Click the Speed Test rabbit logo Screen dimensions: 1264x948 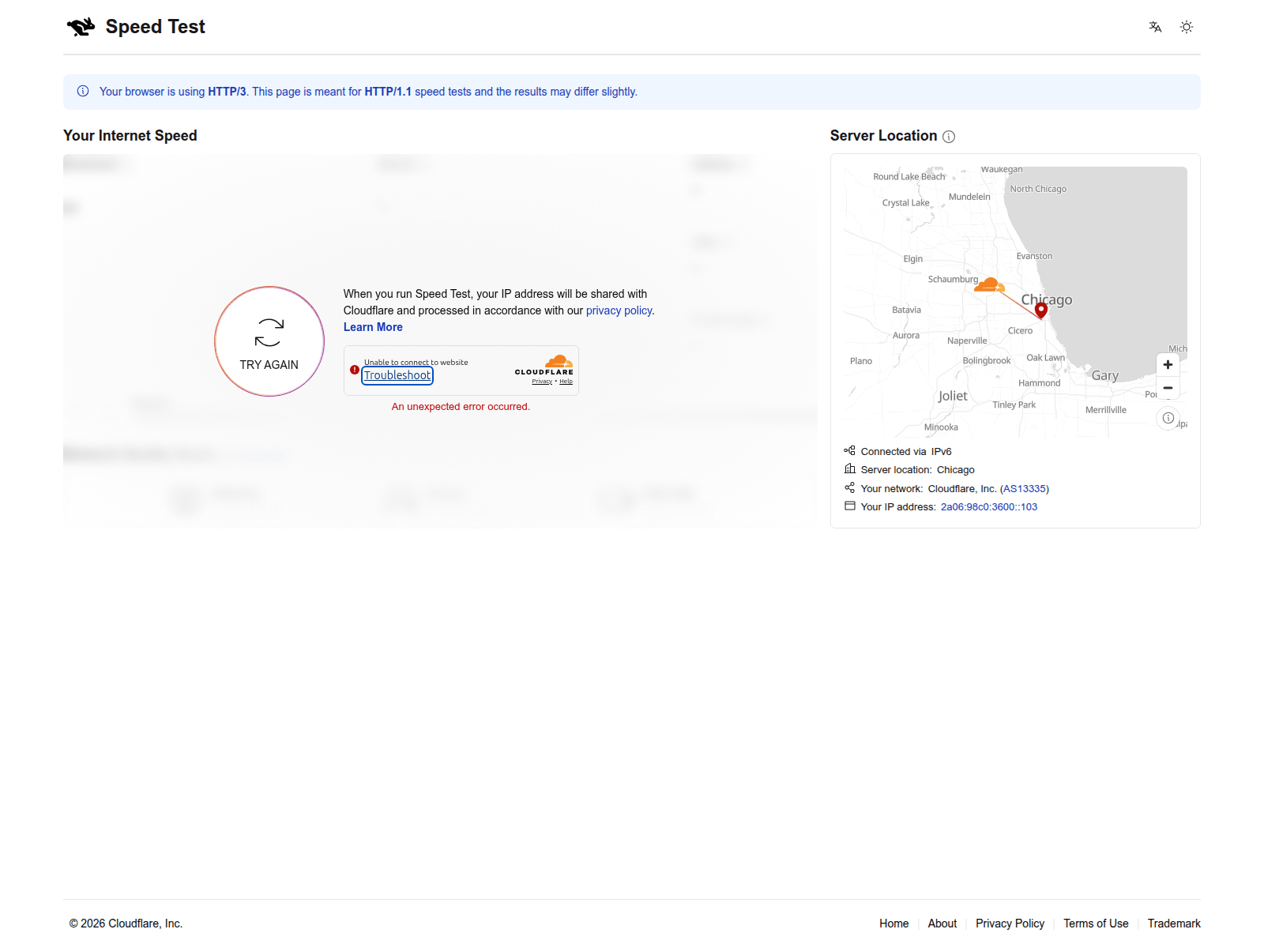click(x=81, y=27)
